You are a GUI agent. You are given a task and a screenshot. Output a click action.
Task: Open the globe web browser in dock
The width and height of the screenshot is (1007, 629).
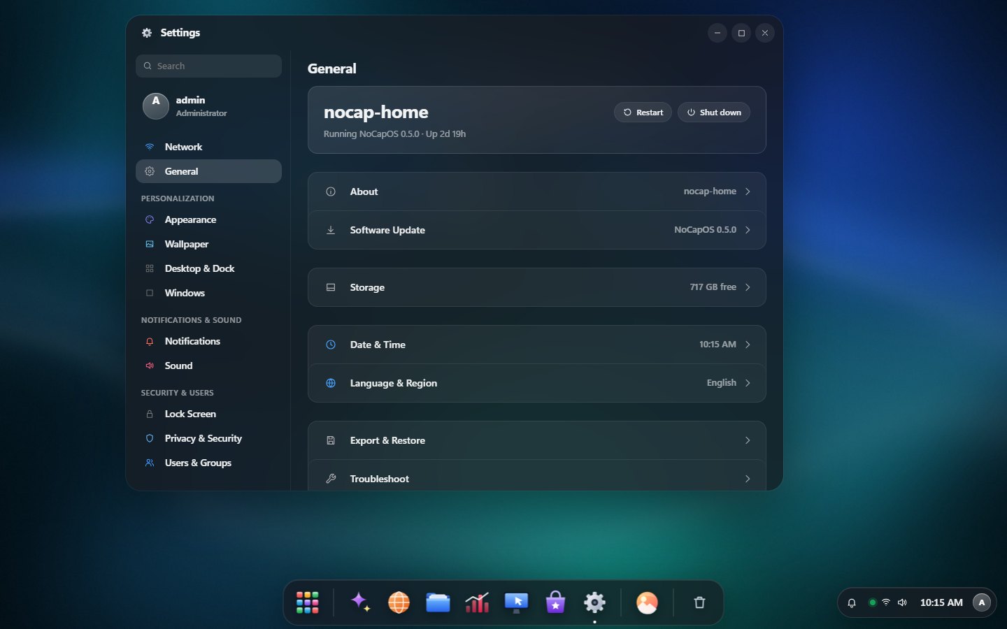tap(399, 602)
